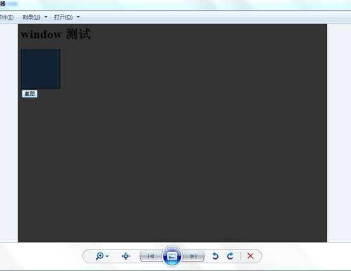Screen dimensions: 351x271
Task: Click the 'window 测试' heading text
Action: (x=56, y=34)
